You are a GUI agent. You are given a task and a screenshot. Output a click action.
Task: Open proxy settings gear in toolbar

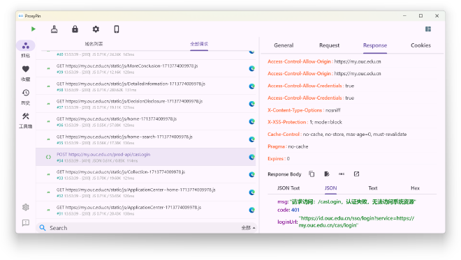coord(96,29)
